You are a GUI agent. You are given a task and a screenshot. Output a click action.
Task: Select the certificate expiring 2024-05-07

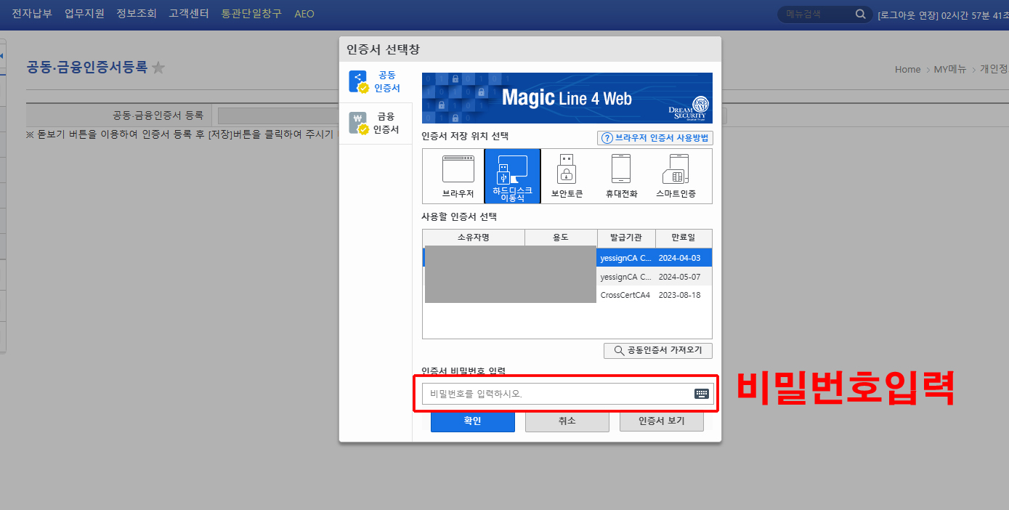click(567, 277)
